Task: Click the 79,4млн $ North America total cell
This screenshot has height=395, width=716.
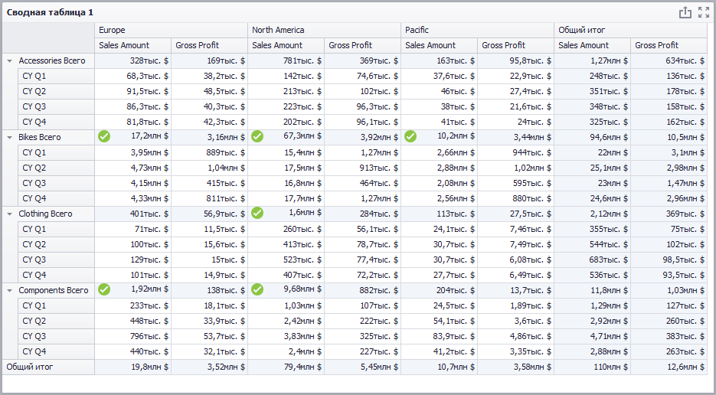Action: [x=286, y=367]
